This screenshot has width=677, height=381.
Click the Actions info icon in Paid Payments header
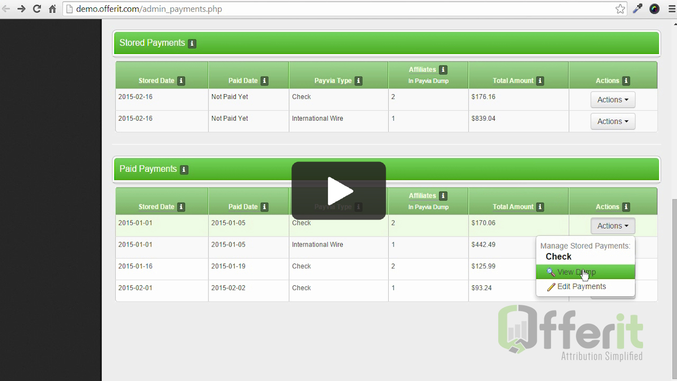coord(626,206)
